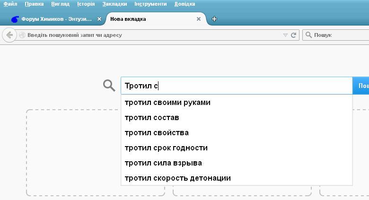Open the Закладки menu
Image resolution: width=369 pixels, height=200 pixels.
(114, 4)
